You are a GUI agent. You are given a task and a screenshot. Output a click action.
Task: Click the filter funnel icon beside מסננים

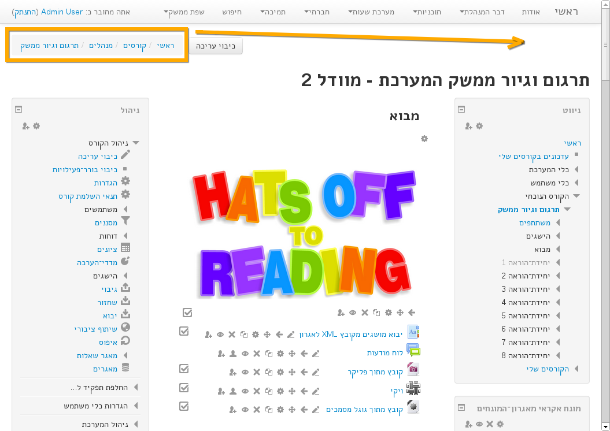pos(125,221)
